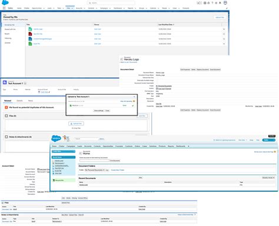Click the Search button in Classic header
279x226 pixels.
click(101, 139)
